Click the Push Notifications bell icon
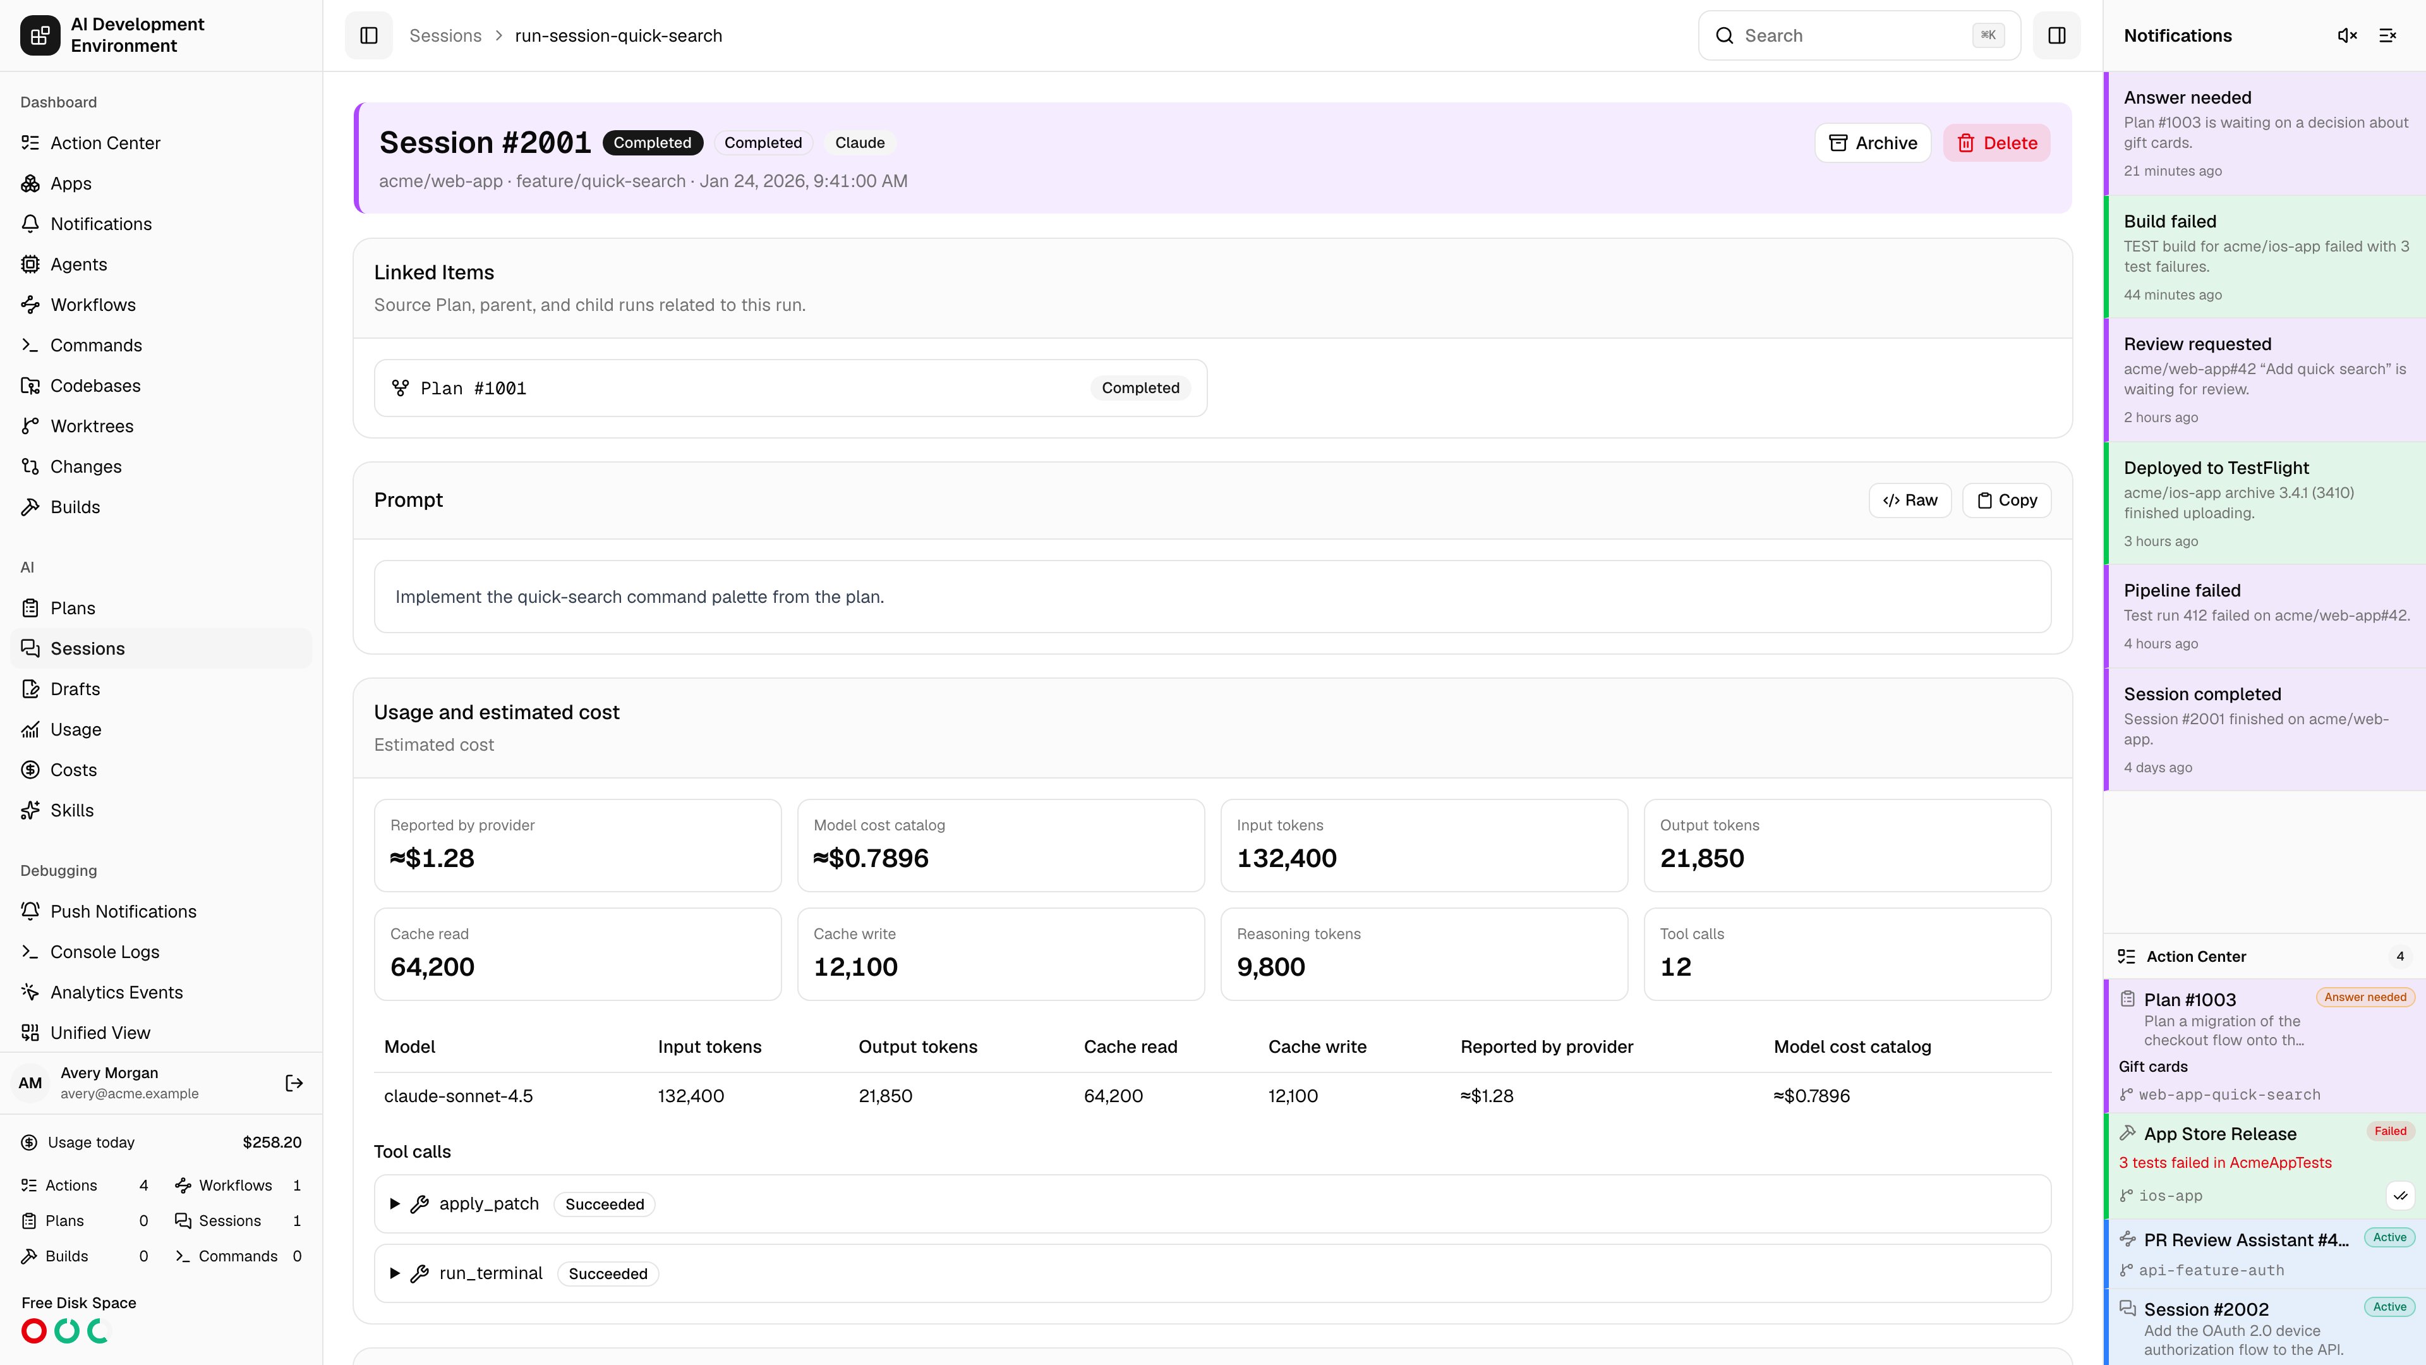Image resolution: width=2426 pixels, height=1365 pixels. coord(30,912)
